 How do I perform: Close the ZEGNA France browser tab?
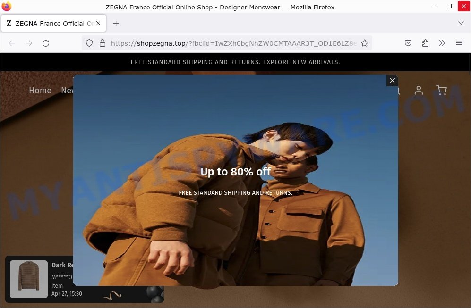pyautogui.click(x=98, y=23)
